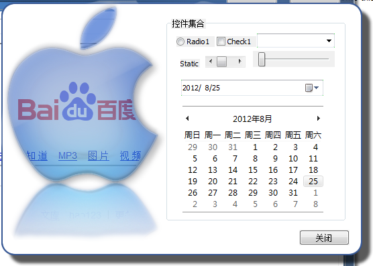Select grayed September 8 in the calendar

[x=315, y=204]
